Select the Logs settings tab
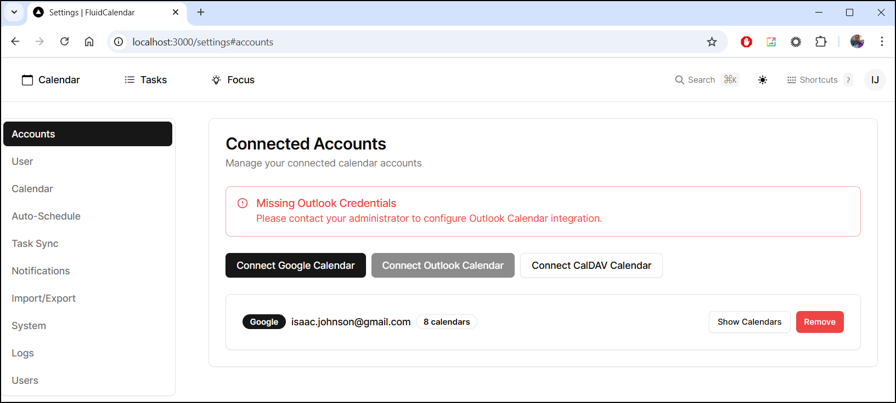Screen dimensions: 896x403 click(x=88, y=353)
